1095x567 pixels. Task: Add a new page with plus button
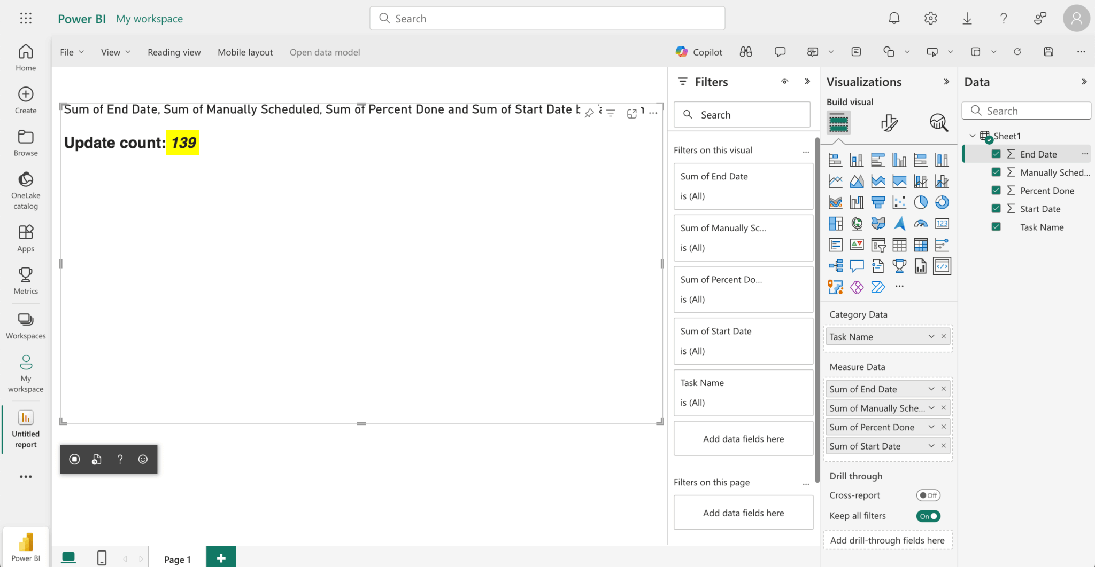221,558
